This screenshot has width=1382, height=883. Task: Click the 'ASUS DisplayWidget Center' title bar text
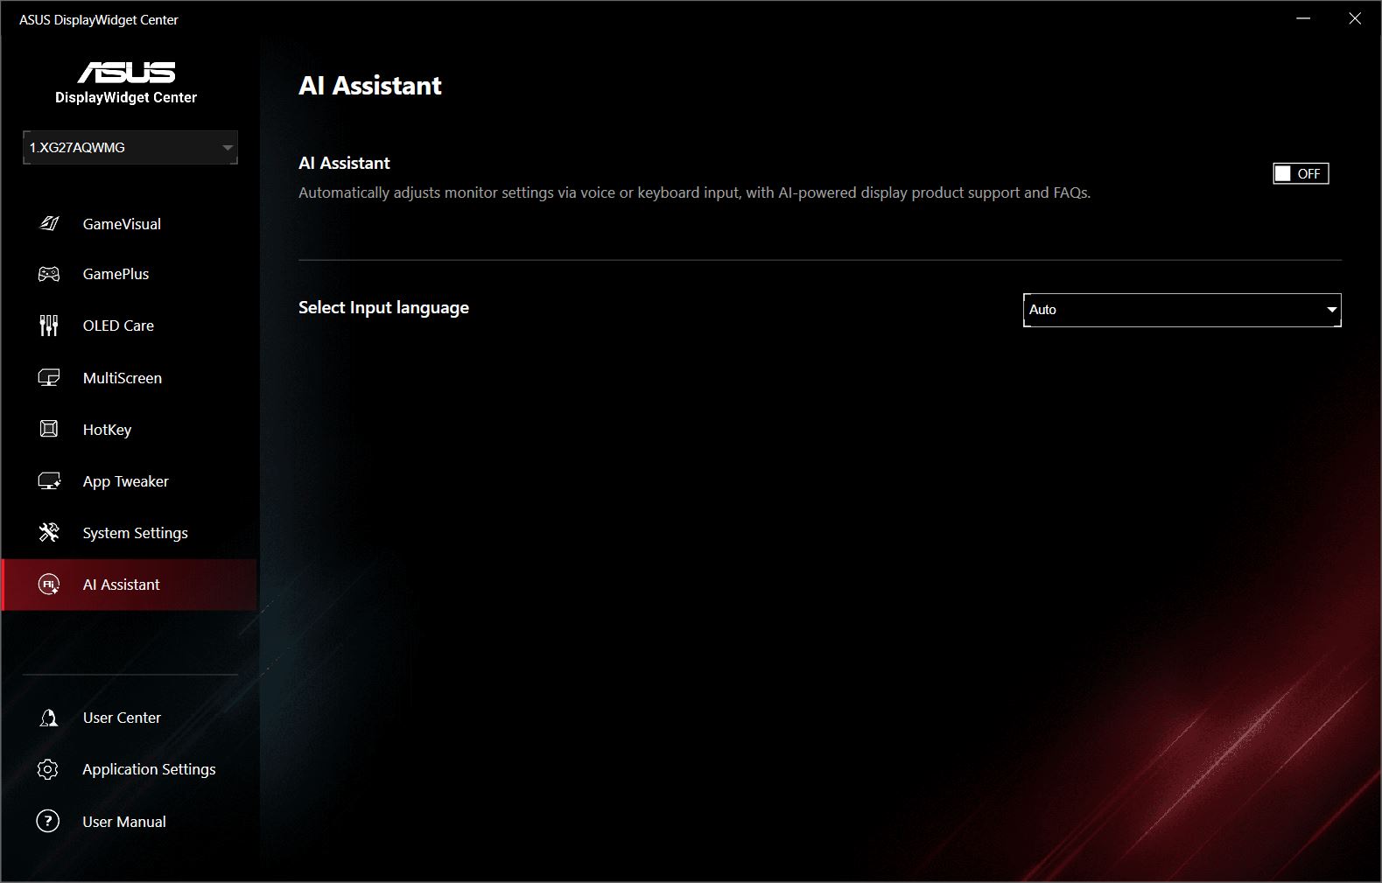click(99, 19)
